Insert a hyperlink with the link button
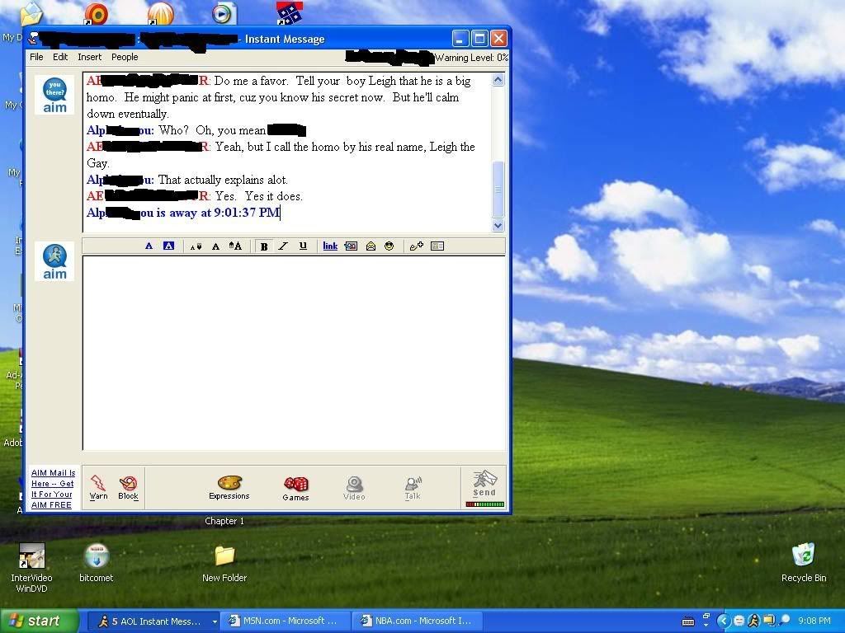Screen dimensions: 845x633 coord(330,246)
